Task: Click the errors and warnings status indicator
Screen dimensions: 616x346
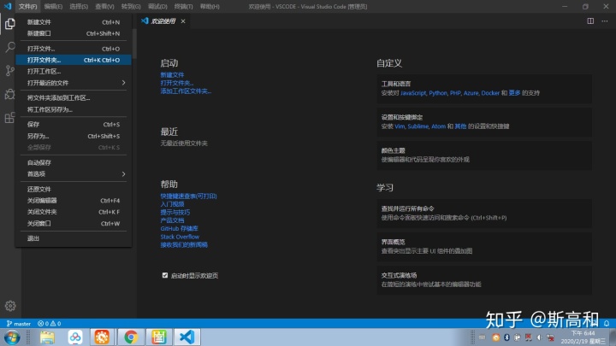Action: (49, 324)
